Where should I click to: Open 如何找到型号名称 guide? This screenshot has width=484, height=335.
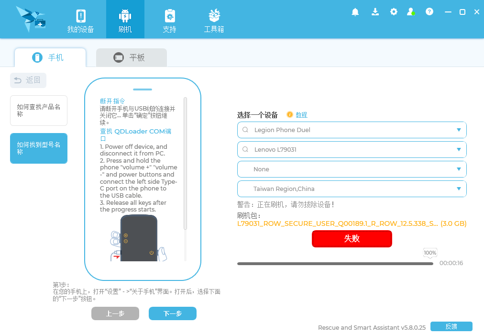point(39,148)
